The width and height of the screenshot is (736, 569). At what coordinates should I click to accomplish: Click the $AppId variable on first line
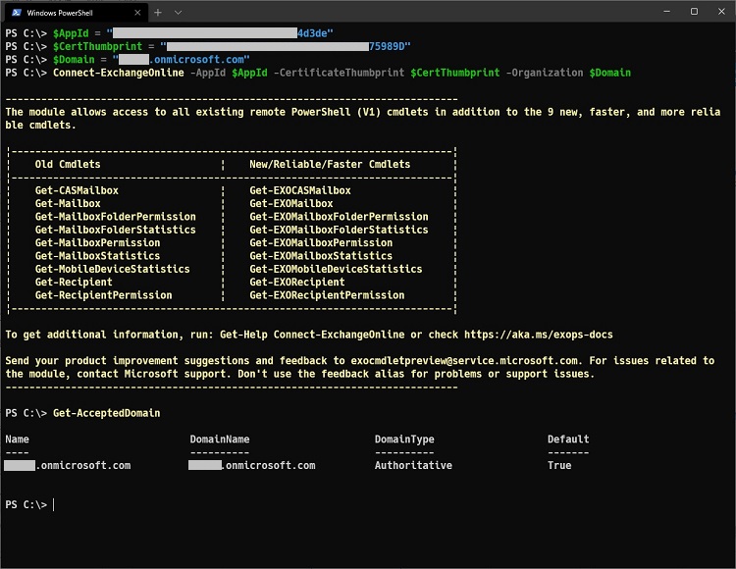coord(71,33)
